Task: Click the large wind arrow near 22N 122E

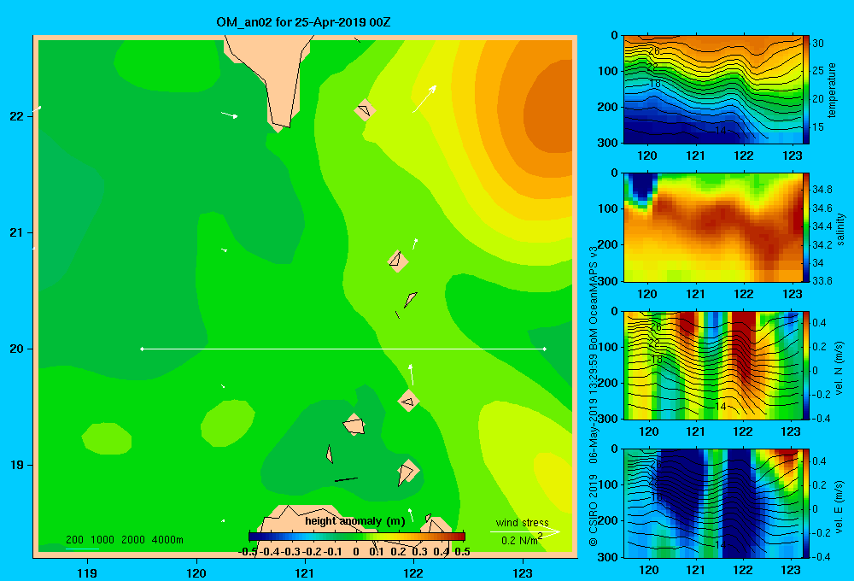Action: pos(424,98)
